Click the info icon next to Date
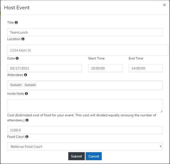Image resolution: width=170 pixels, height=164 pixels. pyautogui.click(x=17, y=58)
